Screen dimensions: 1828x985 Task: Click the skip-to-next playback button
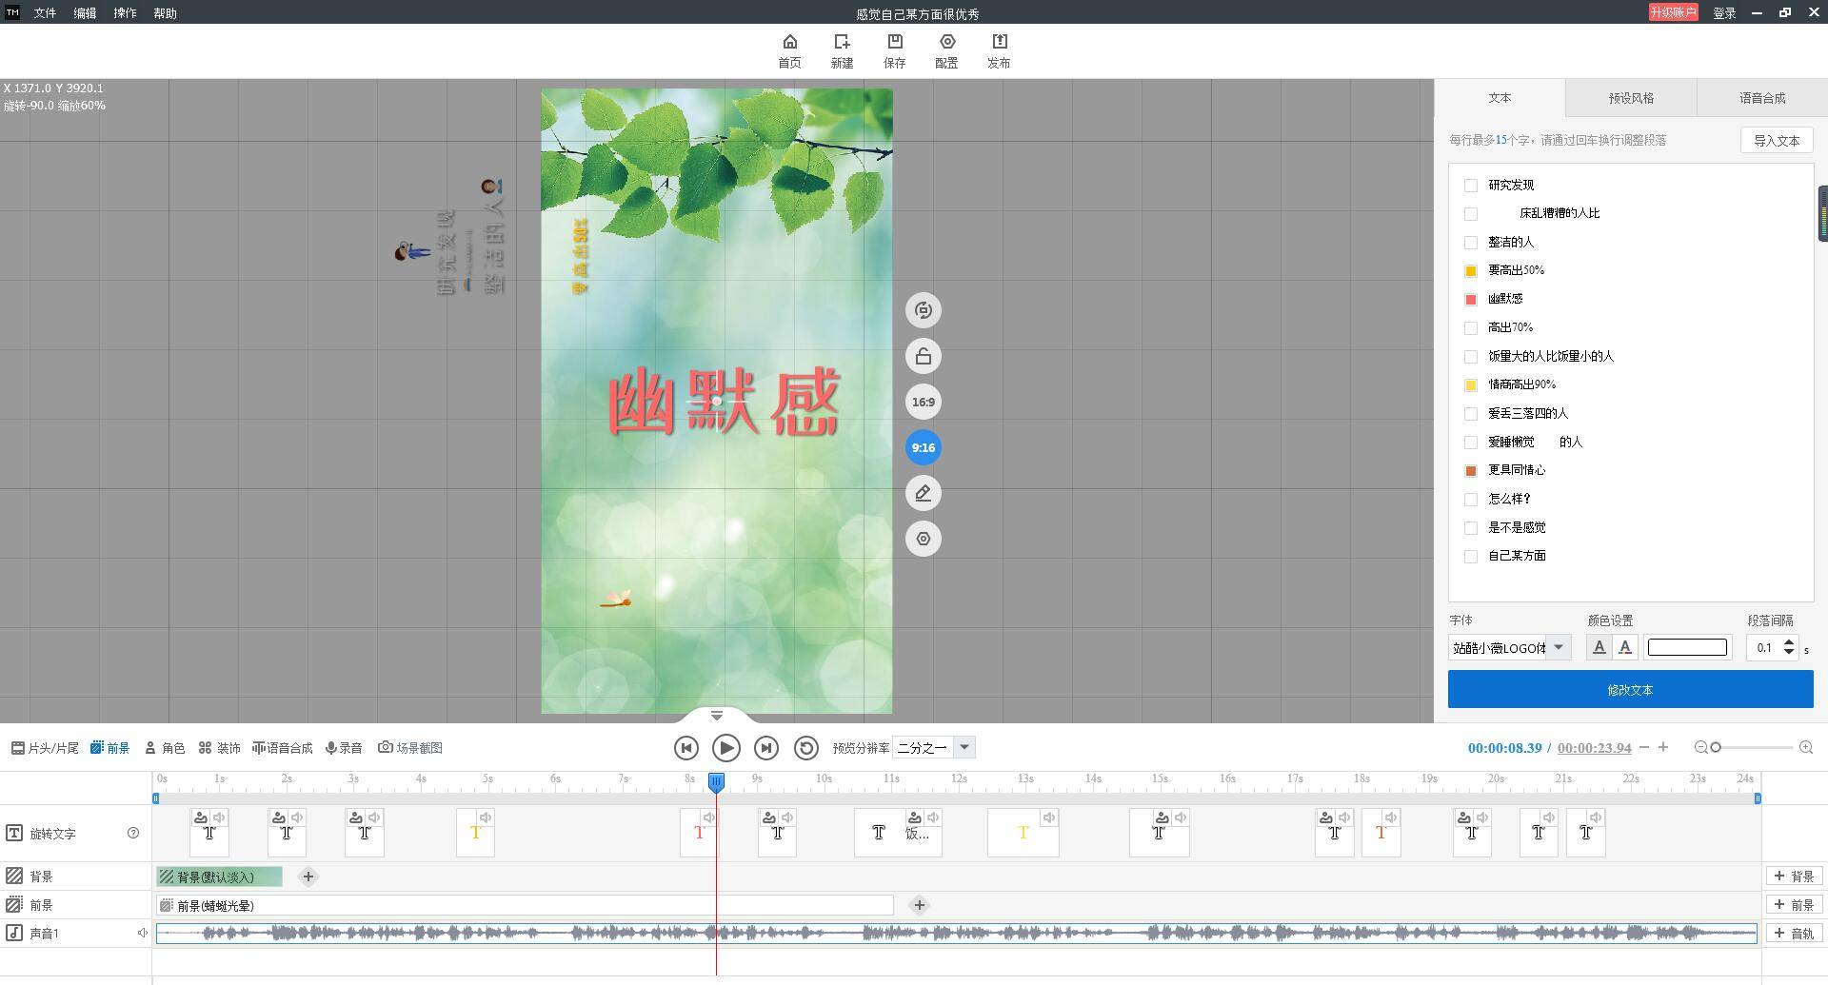click(765, 748)
